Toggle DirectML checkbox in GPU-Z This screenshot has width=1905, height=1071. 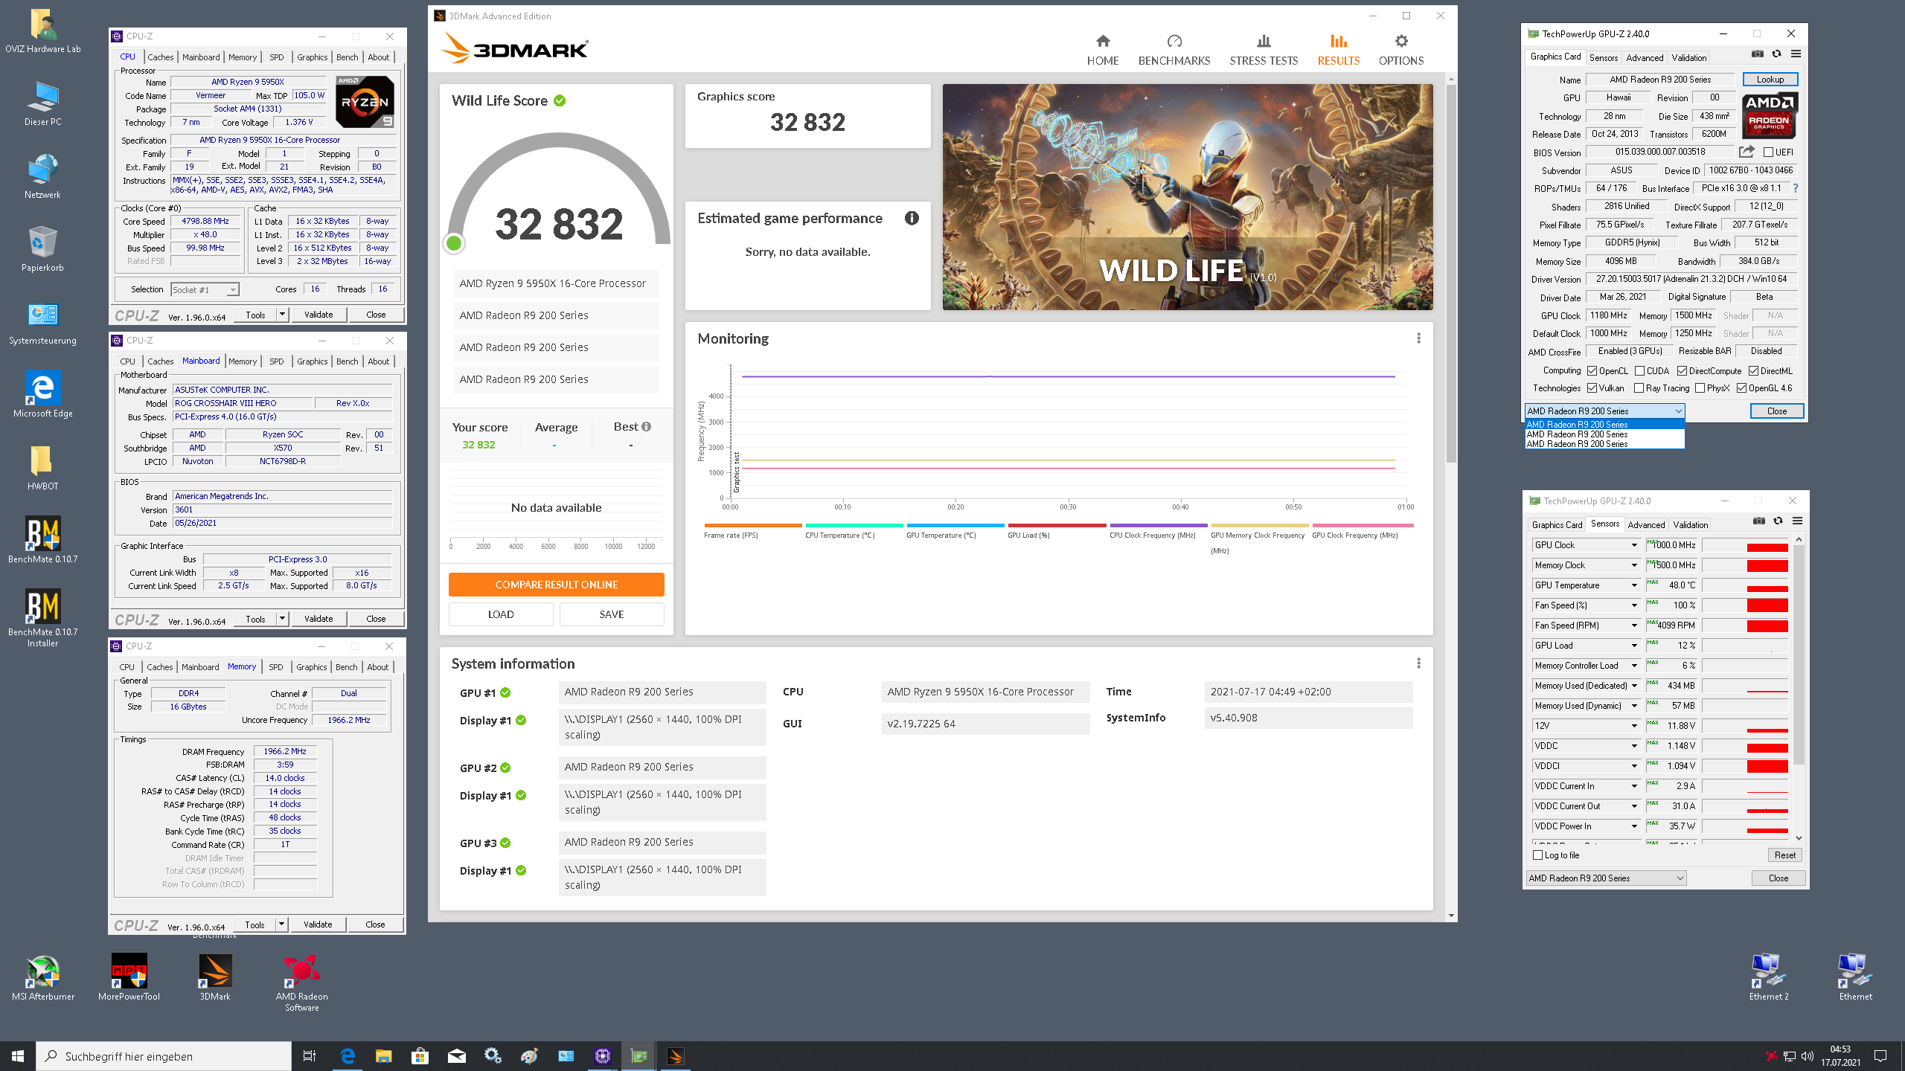1753,370
